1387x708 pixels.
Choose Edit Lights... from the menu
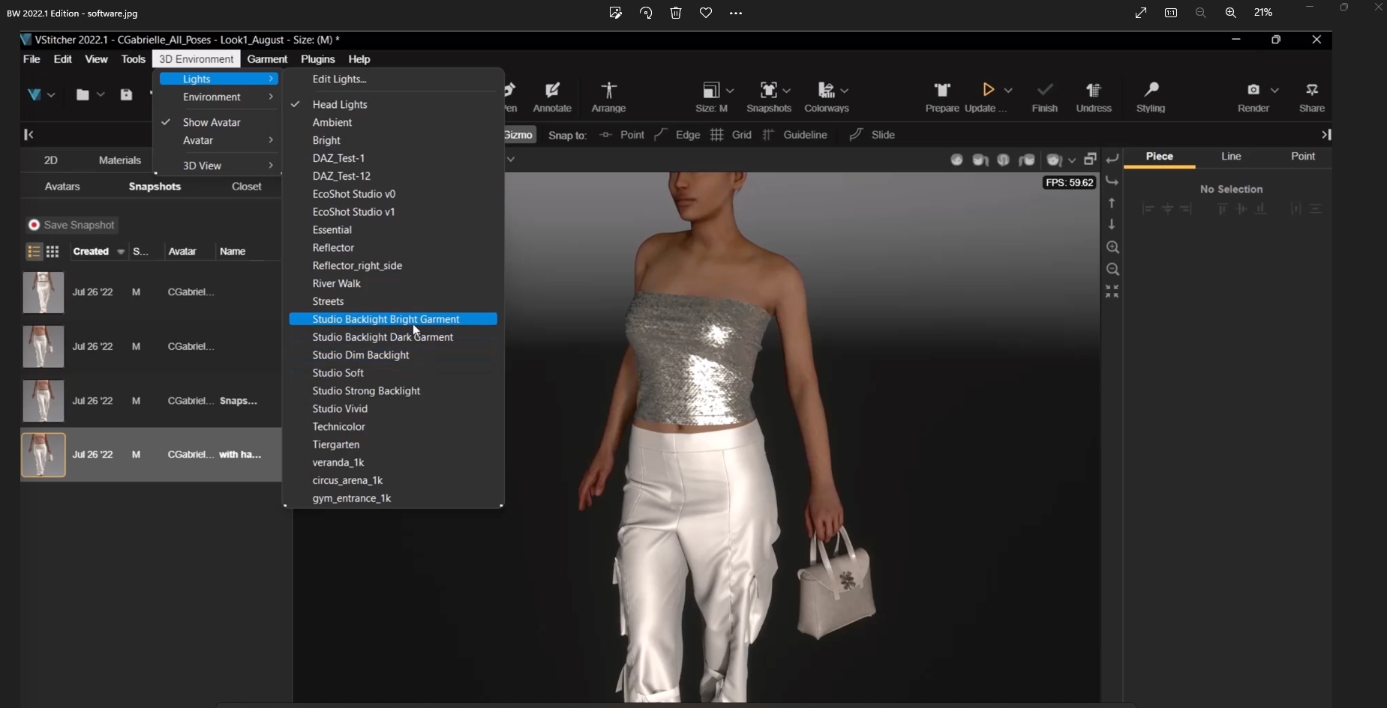click(339, 79)
